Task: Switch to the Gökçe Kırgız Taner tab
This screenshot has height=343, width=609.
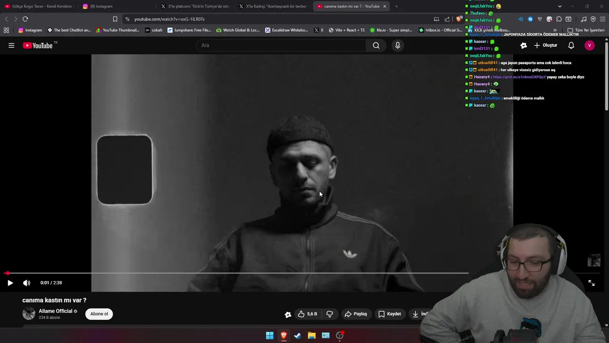Action: [39, 6]
